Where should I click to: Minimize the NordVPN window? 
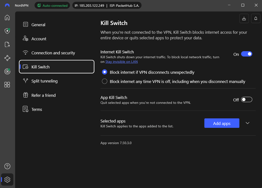point(229,5)
